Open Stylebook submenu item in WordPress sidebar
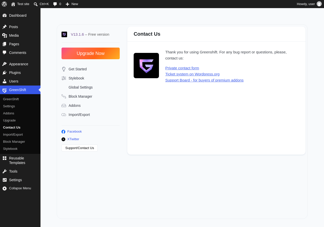 pyautogui.click(x=10, y=149)
